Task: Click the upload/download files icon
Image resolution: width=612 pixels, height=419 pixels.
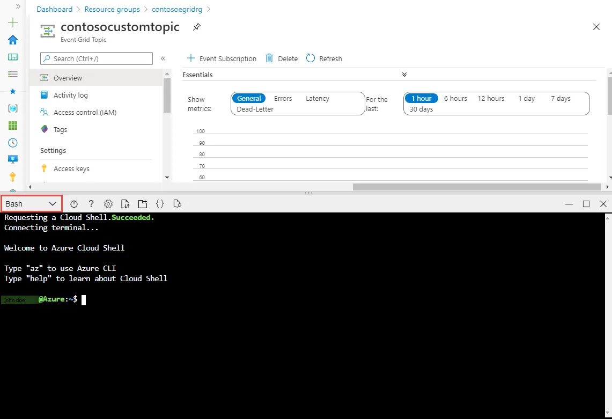Action: point(126,204)
